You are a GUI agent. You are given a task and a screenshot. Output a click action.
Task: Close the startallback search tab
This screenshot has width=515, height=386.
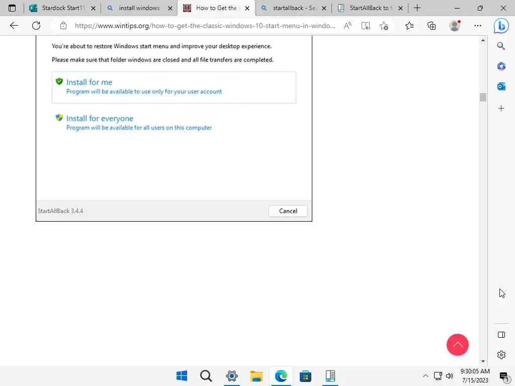[x=324, y=8]
